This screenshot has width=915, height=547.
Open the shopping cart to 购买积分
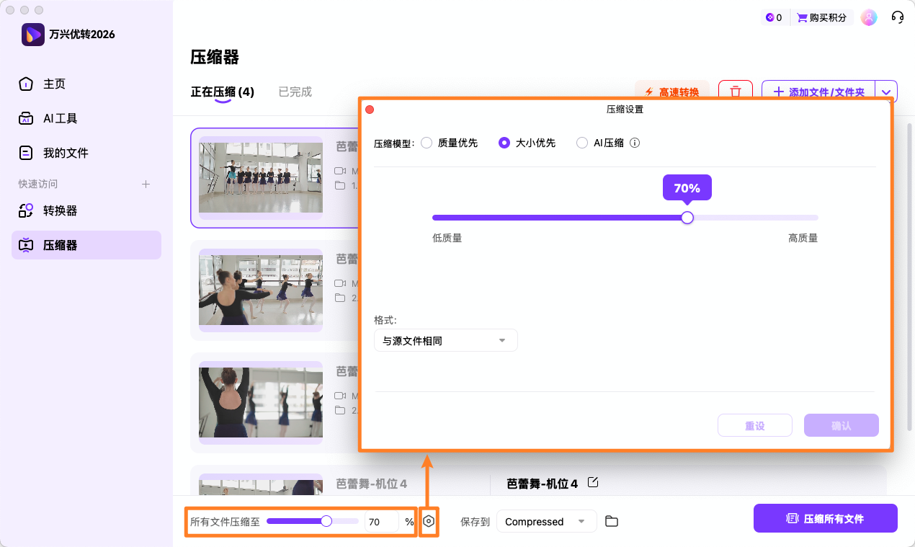(x=821, y=17)
